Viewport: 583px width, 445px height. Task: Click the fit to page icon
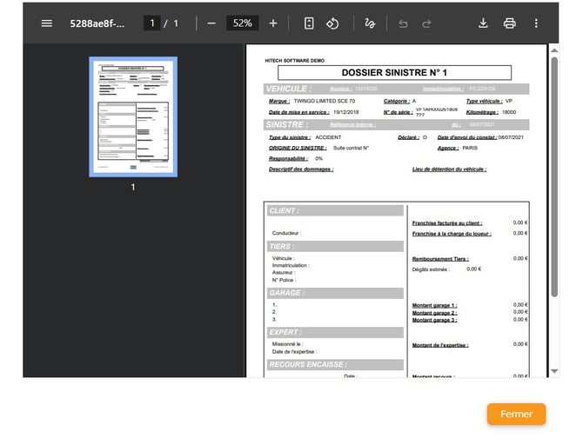tap(309, 23)
